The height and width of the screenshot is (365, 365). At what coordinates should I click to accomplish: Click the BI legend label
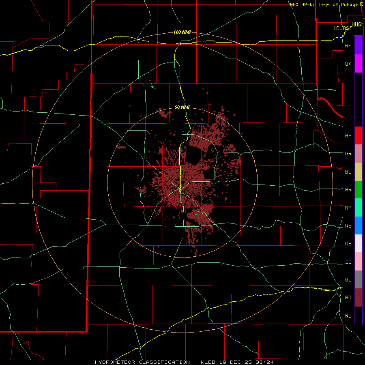coord(348,298)
